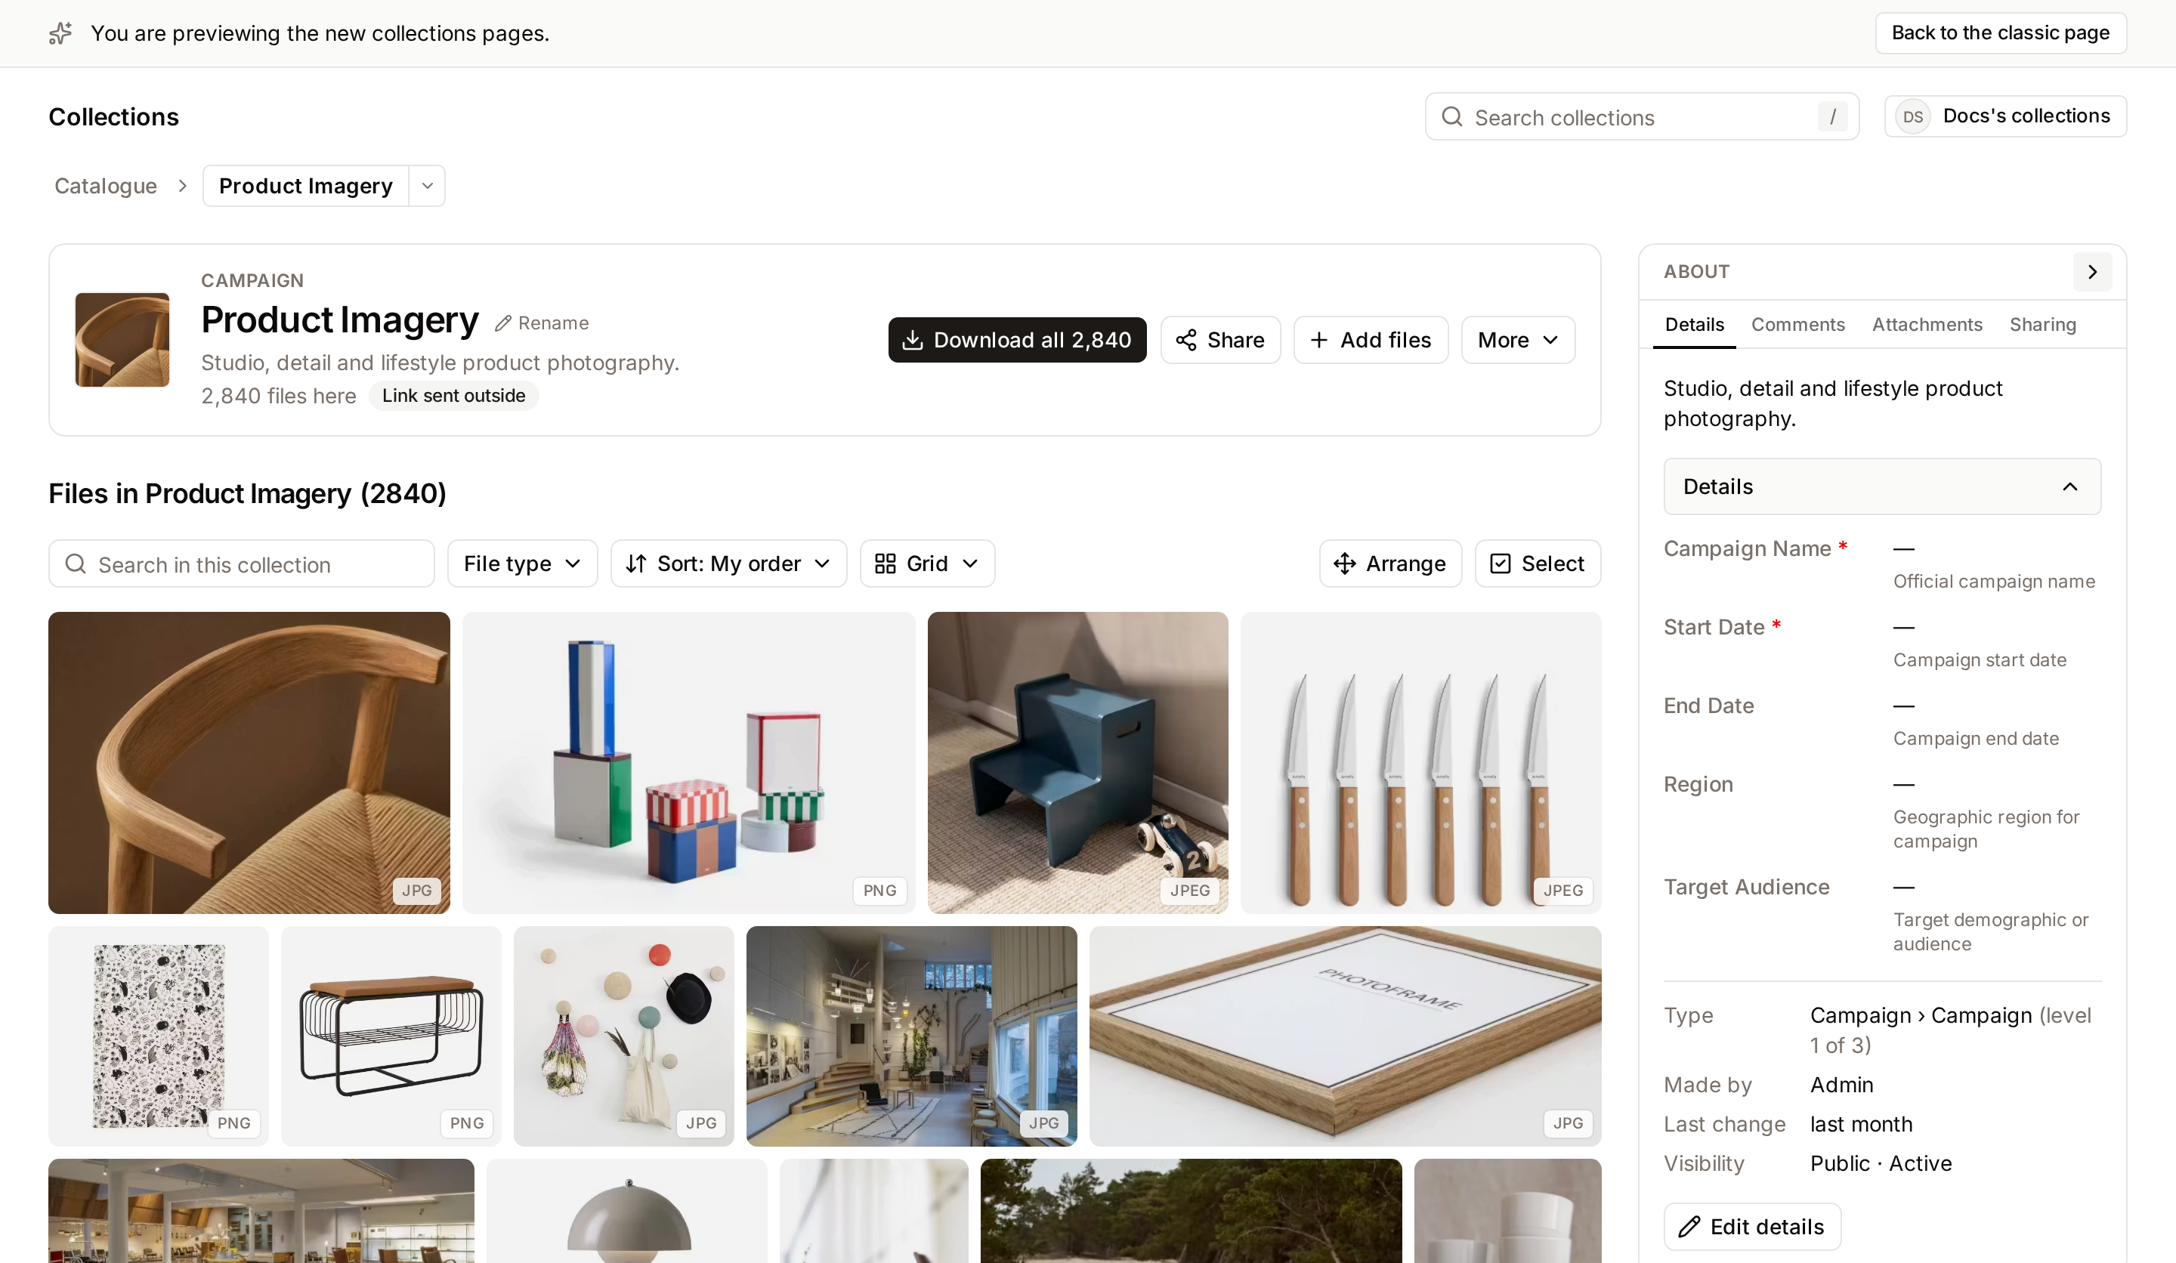2176x1263 pixels.
Task: Click the magnifier icon in Search collections
Action: [x=1452, y=116]
